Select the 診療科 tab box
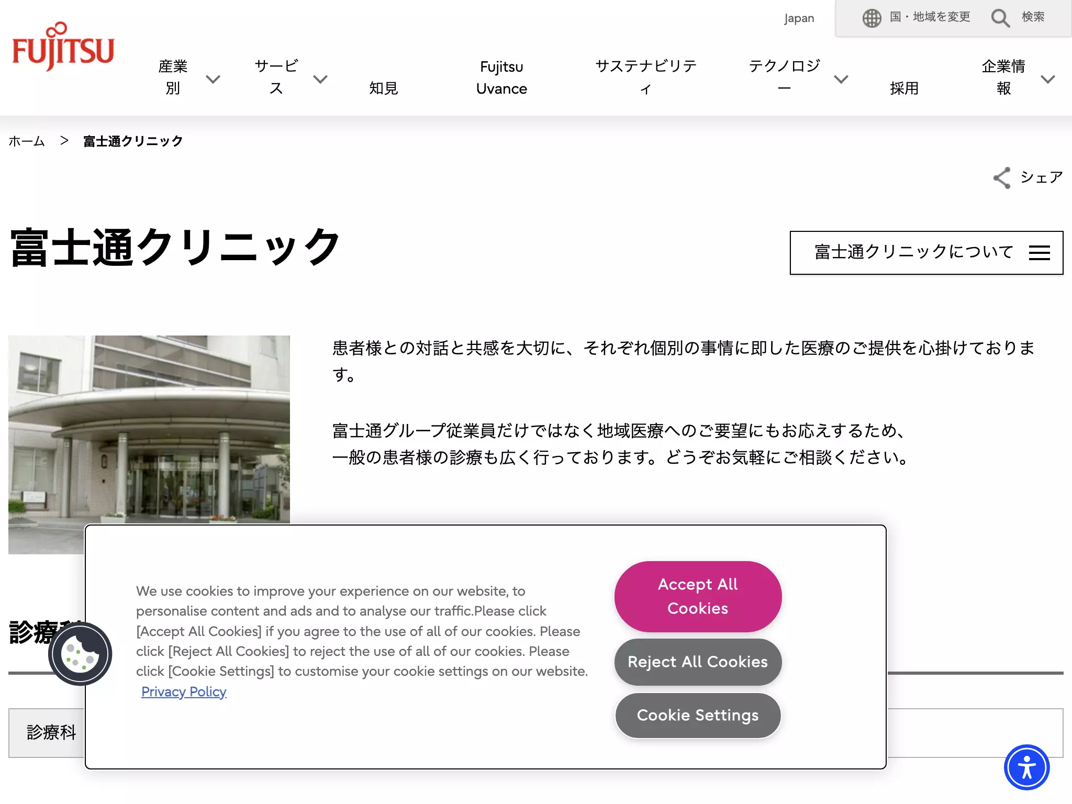Image resolution: width=1072 pixels, height=804 pixels. (x=47, y=732)
